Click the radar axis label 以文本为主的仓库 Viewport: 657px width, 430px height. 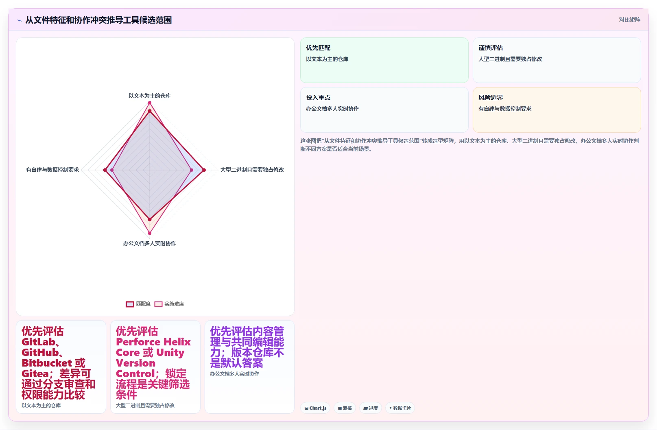click(150, 96)
